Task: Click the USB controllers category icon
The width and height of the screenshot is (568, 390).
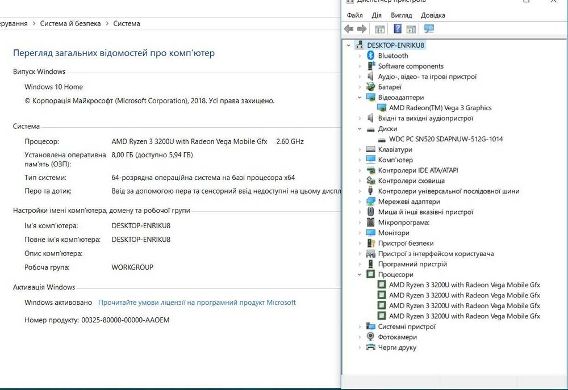Action: 370,191
